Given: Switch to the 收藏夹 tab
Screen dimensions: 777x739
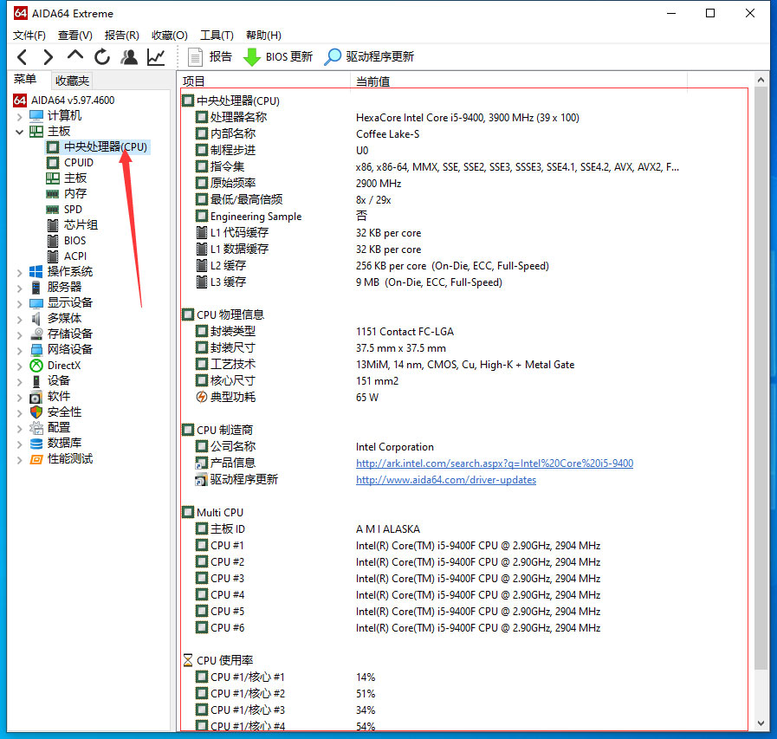Looking at the screenshot, I should (x=72, y=80).
